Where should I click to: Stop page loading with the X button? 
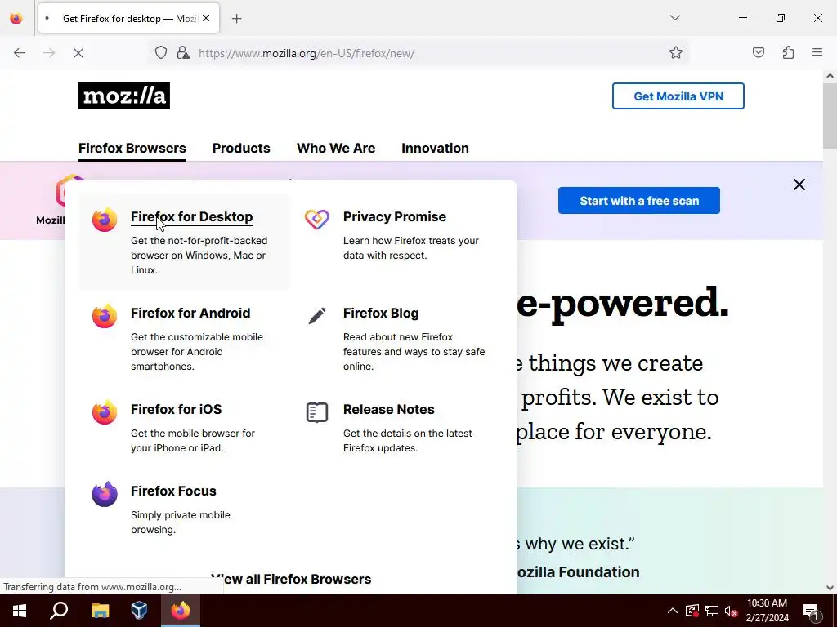pyautogui.click(x=78, y=53)
